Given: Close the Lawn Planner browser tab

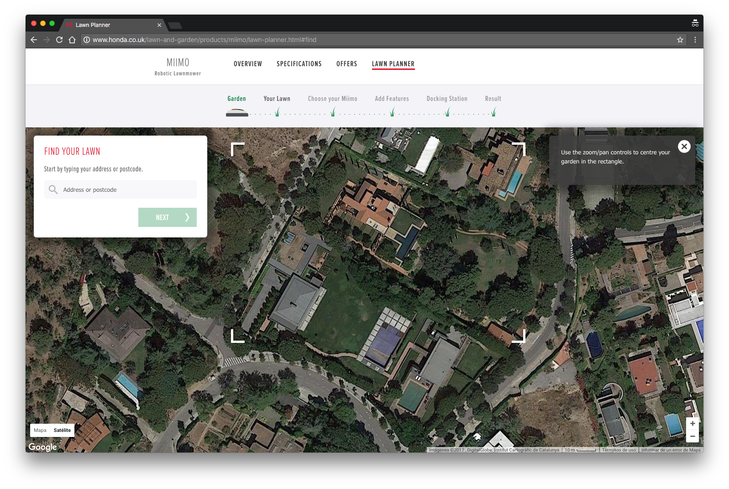Looking at the screenshot, I should tap(159, 25).
